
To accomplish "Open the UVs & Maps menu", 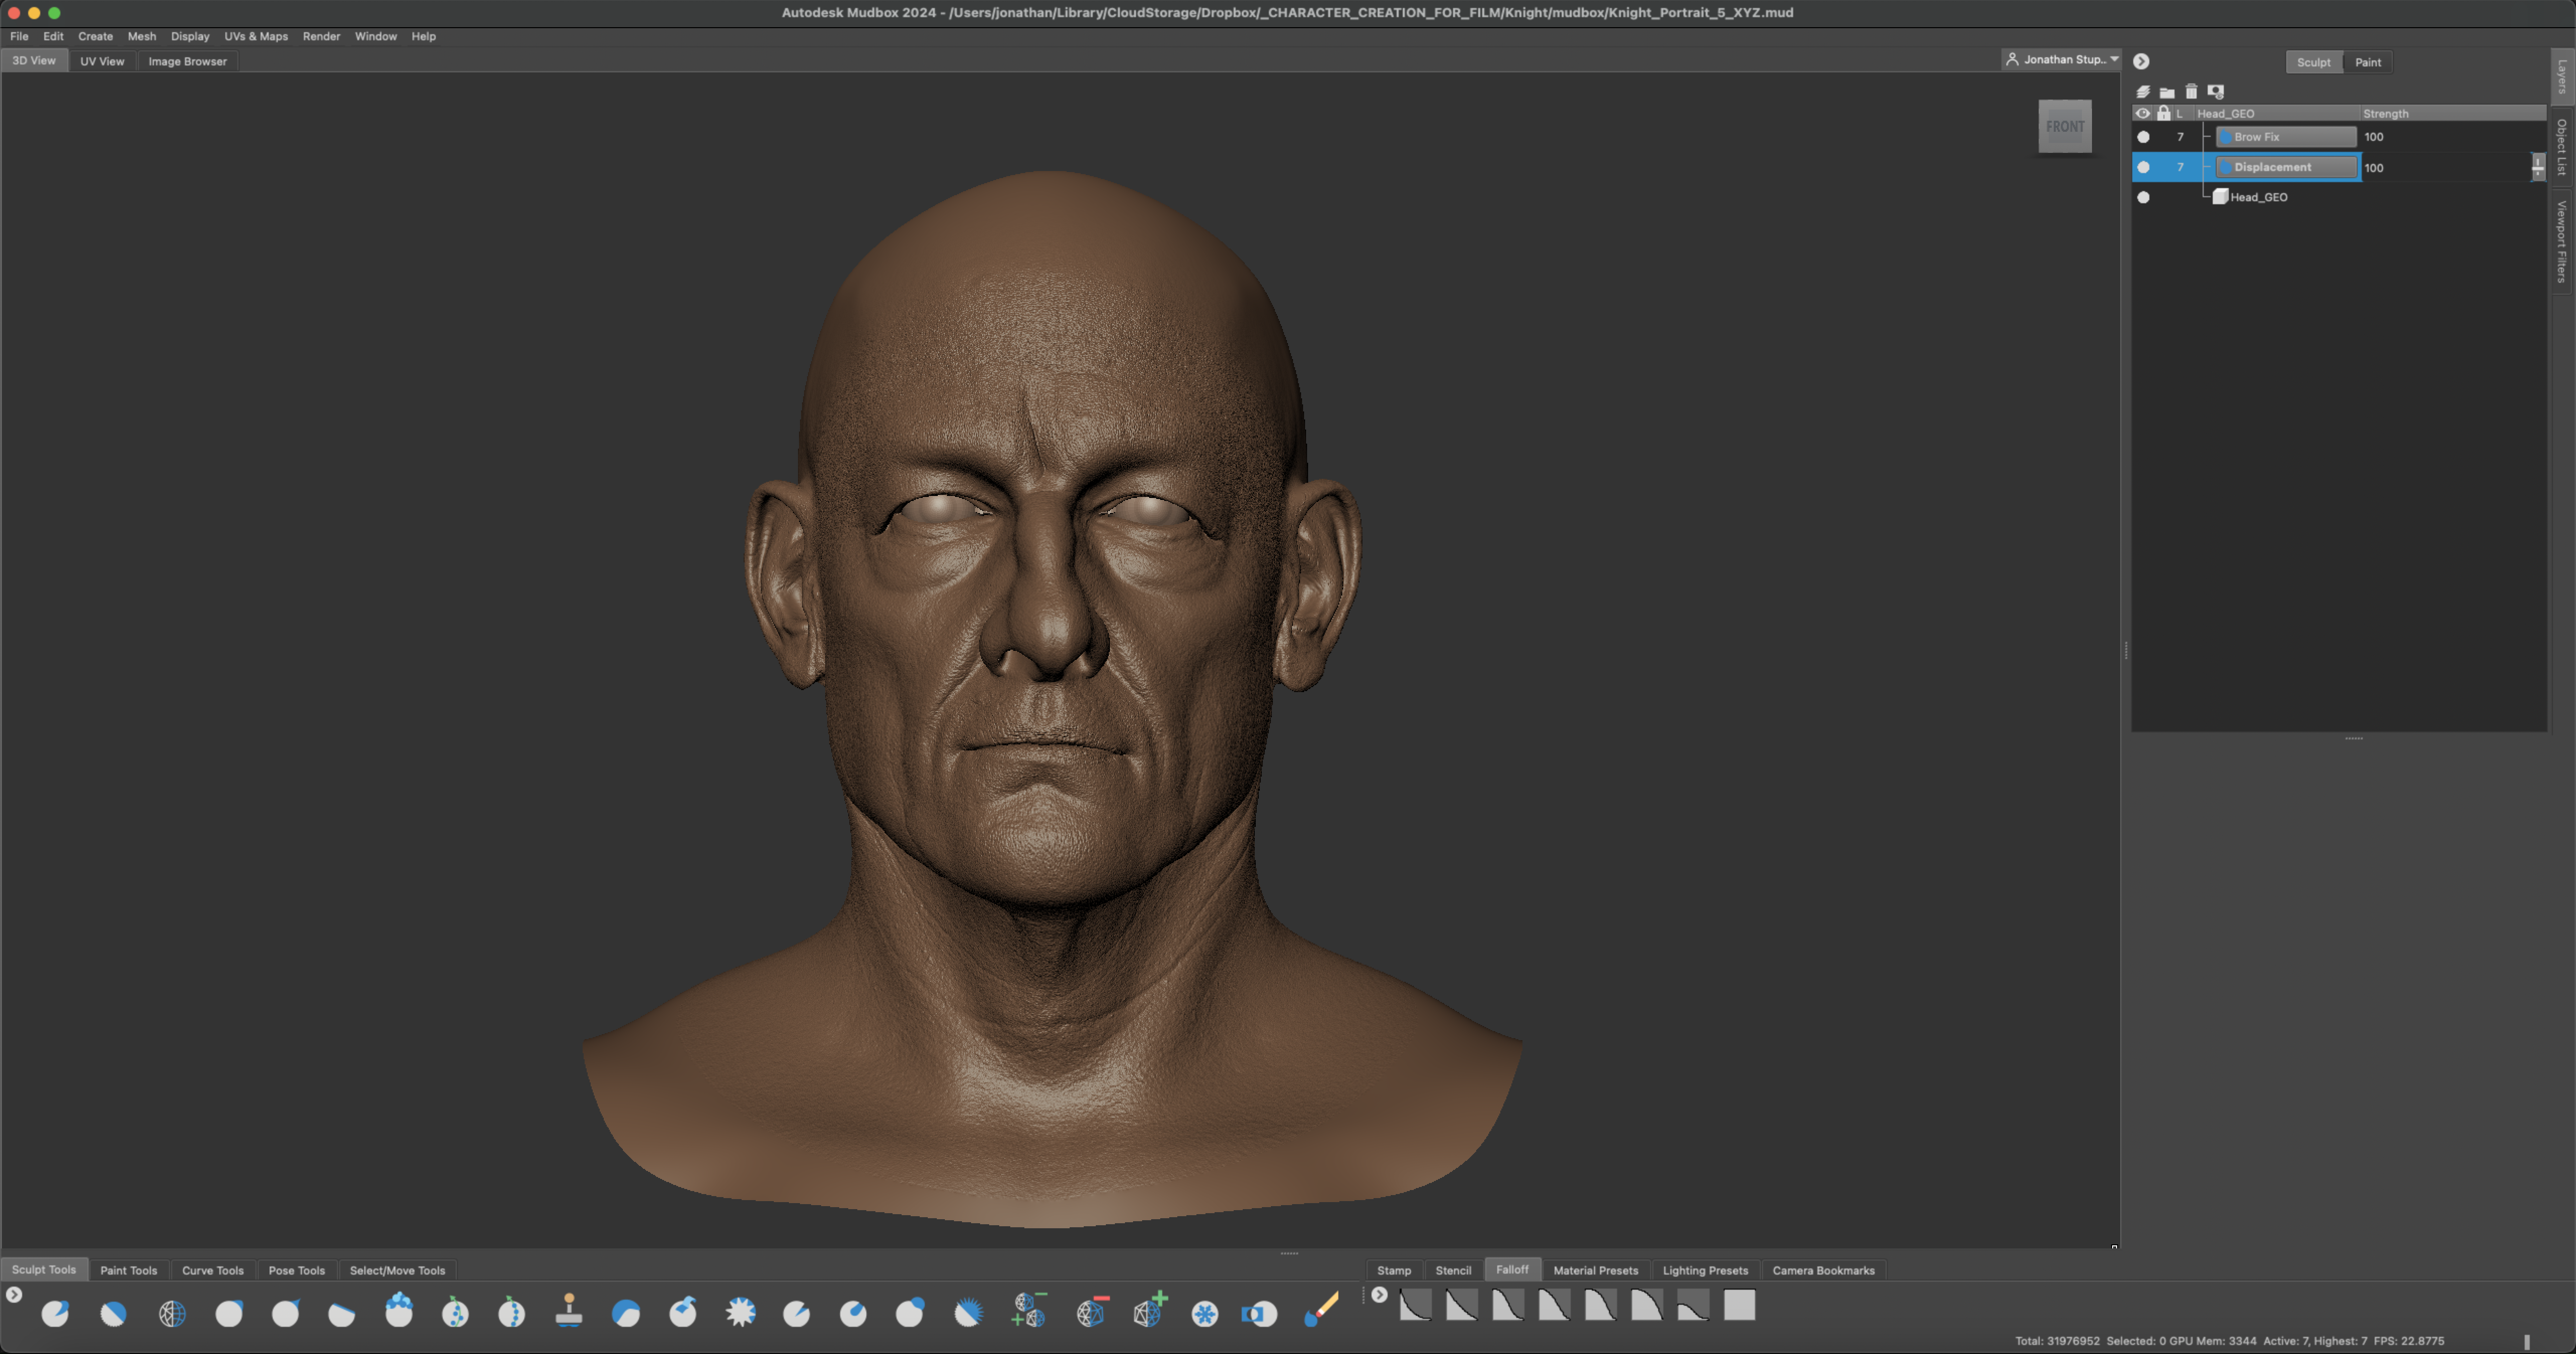I will pyautogui.click(x=256, y=36).
